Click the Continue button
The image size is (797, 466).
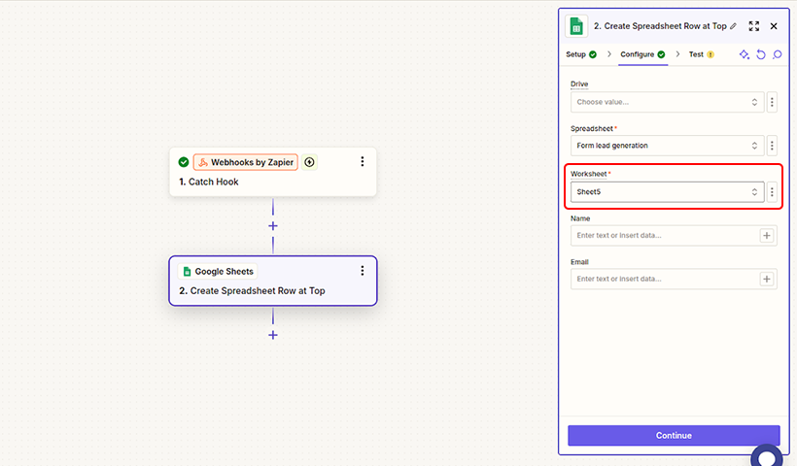(674, 436)
